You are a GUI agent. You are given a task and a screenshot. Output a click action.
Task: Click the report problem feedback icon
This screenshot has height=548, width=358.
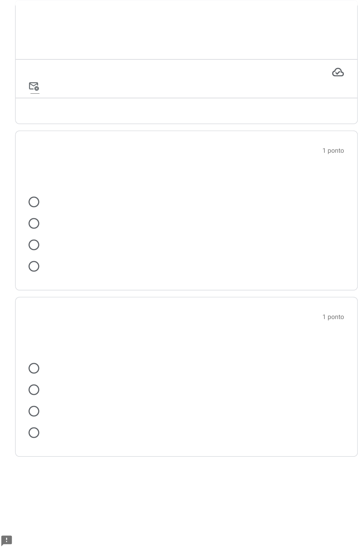[6, 540]
